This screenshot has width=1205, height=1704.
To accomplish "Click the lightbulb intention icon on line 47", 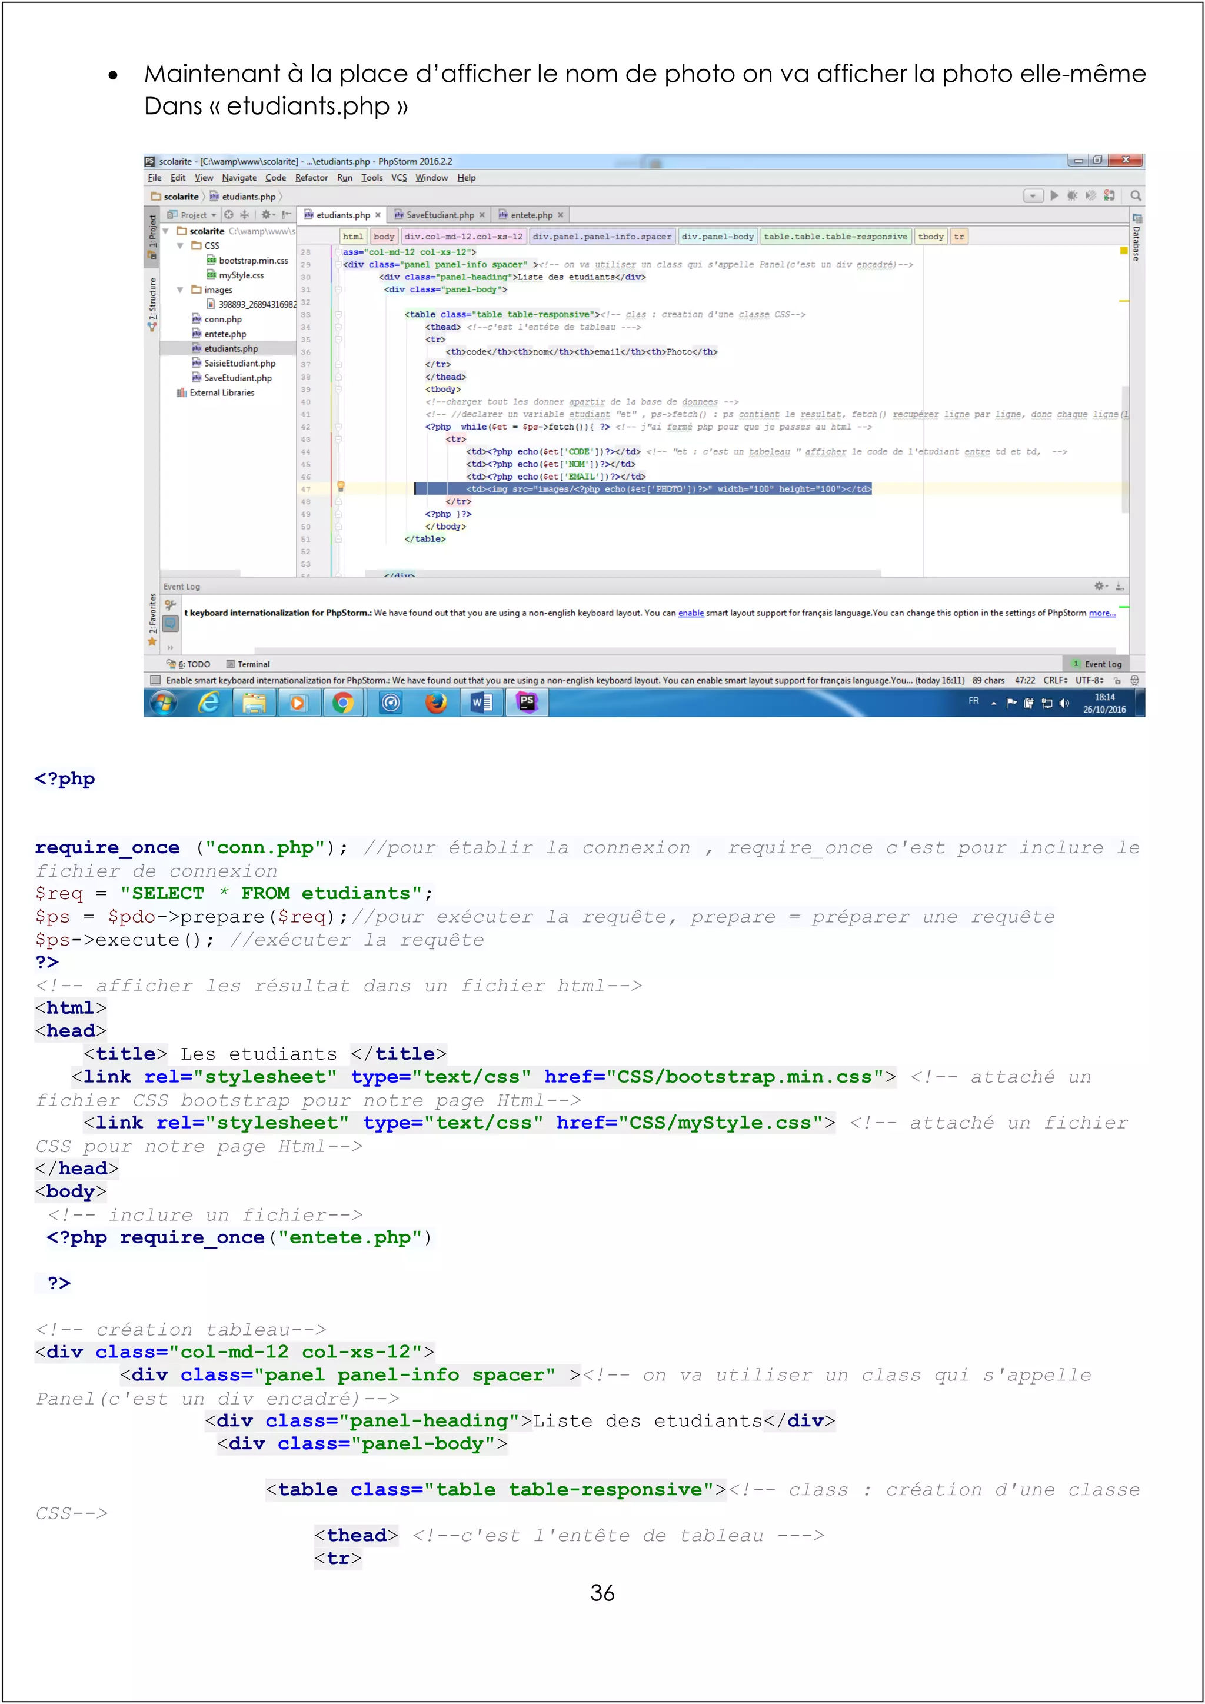I will point(341,487).
